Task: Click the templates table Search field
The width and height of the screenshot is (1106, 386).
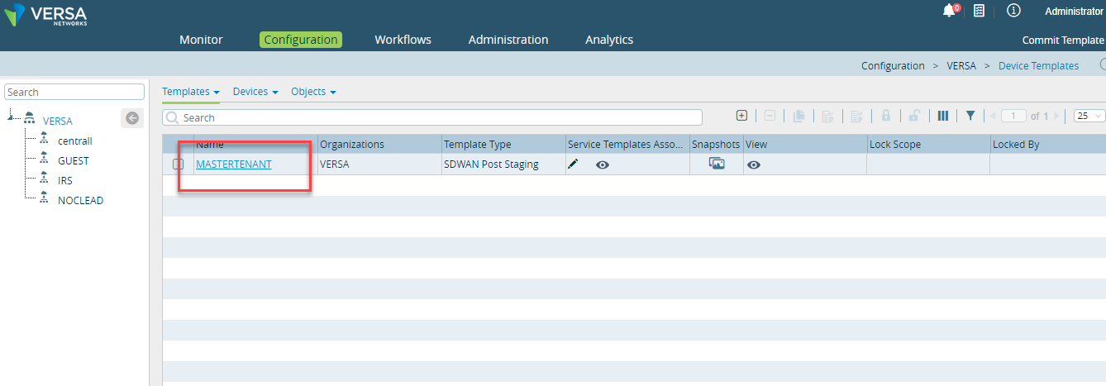Action: (432, 117)
